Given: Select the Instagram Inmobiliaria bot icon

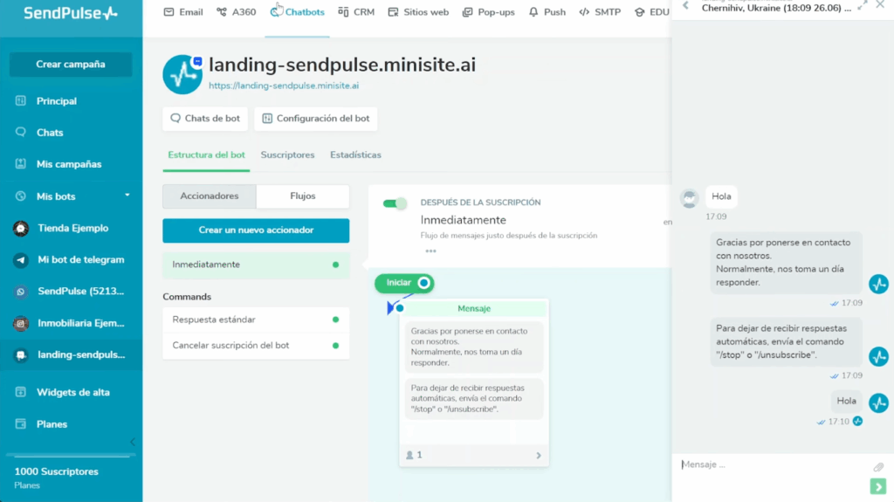Looking at the screenshot, I should 21,324.
